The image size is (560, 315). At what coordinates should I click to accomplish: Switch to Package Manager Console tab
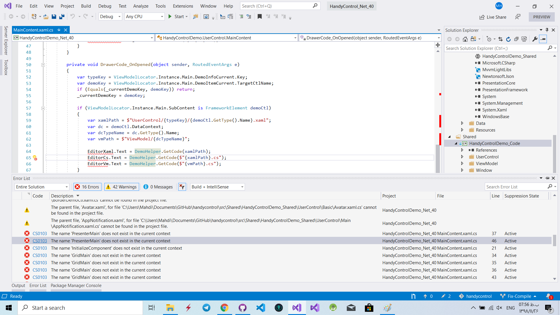(76, 286)
